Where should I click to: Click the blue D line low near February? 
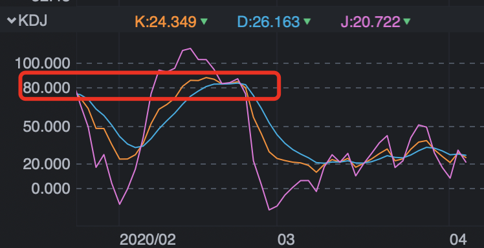[x=136, y=147]
